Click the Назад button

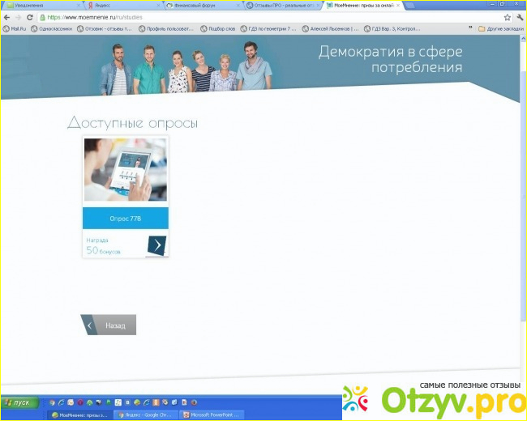[x=109, y=325]
